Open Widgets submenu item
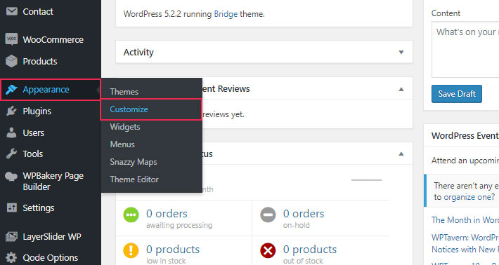Viewport: 499px width, 265px height. pos(125,127)
